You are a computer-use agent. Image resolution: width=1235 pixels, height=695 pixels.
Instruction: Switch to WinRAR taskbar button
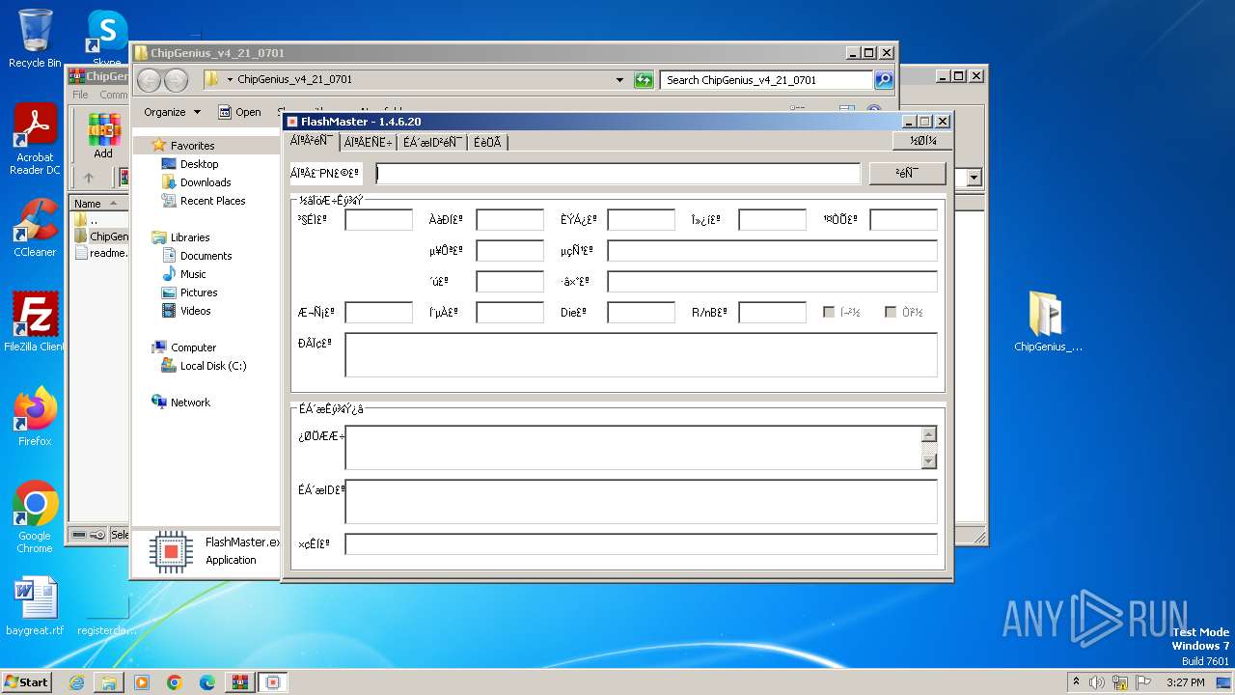click(x=240, y=682)
